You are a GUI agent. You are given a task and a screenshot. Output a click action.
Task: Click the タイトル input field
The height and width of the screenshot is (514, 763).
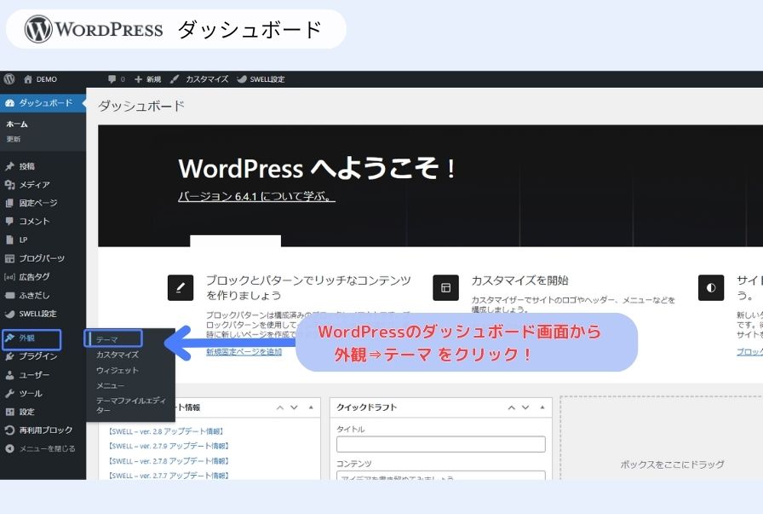coord(441,444)
